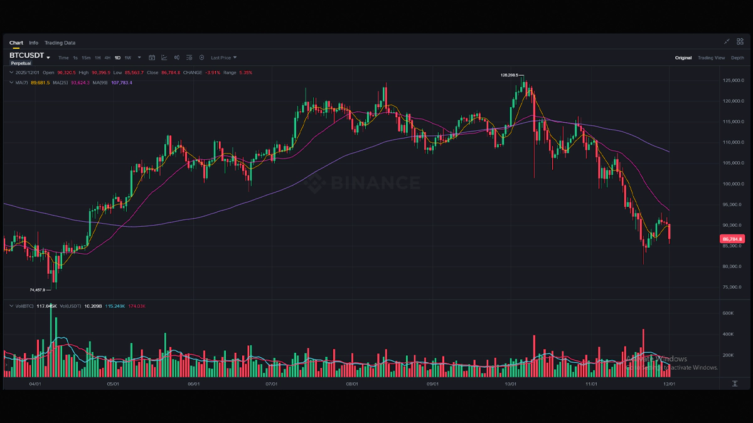Click the collapse chart arrows icon

727,41
